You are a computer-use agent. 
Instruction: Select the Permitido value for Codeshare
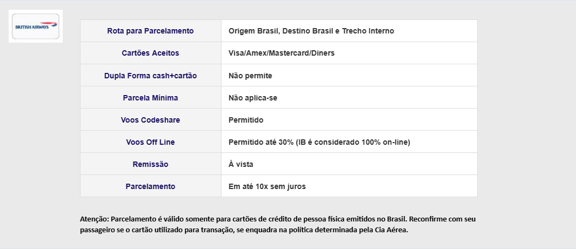click(x=246, y=120)
